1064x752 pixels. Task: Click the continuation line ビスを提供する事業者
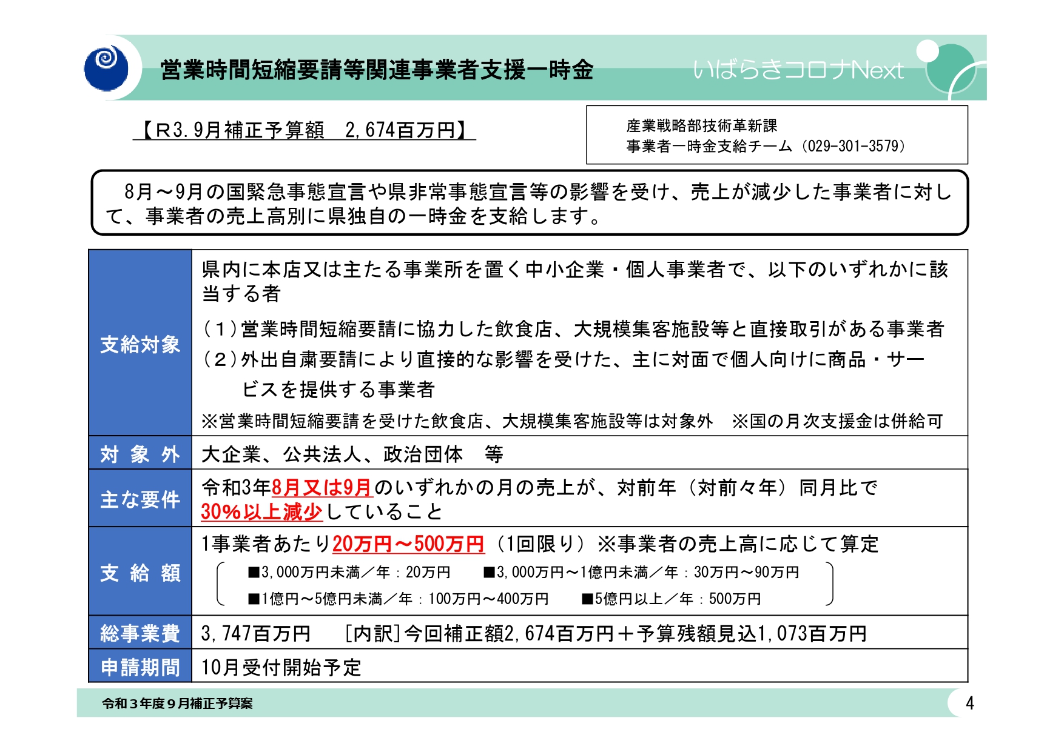click(338, 389)
